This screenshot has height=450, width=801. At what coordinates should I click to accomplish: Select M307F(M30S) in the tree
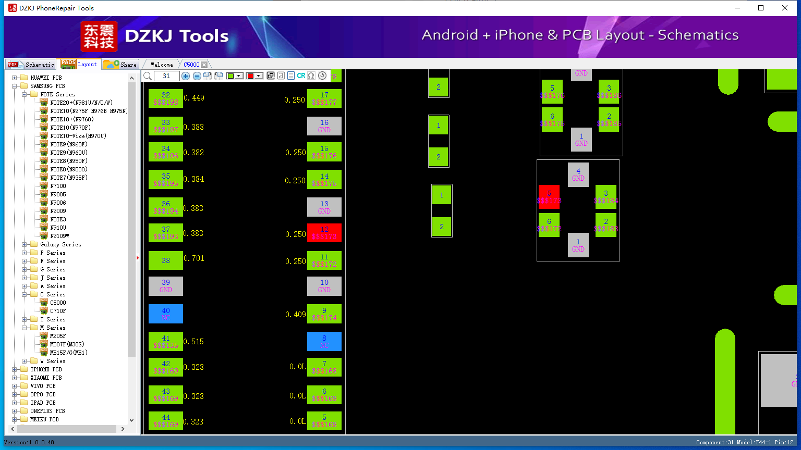(67, 344)
